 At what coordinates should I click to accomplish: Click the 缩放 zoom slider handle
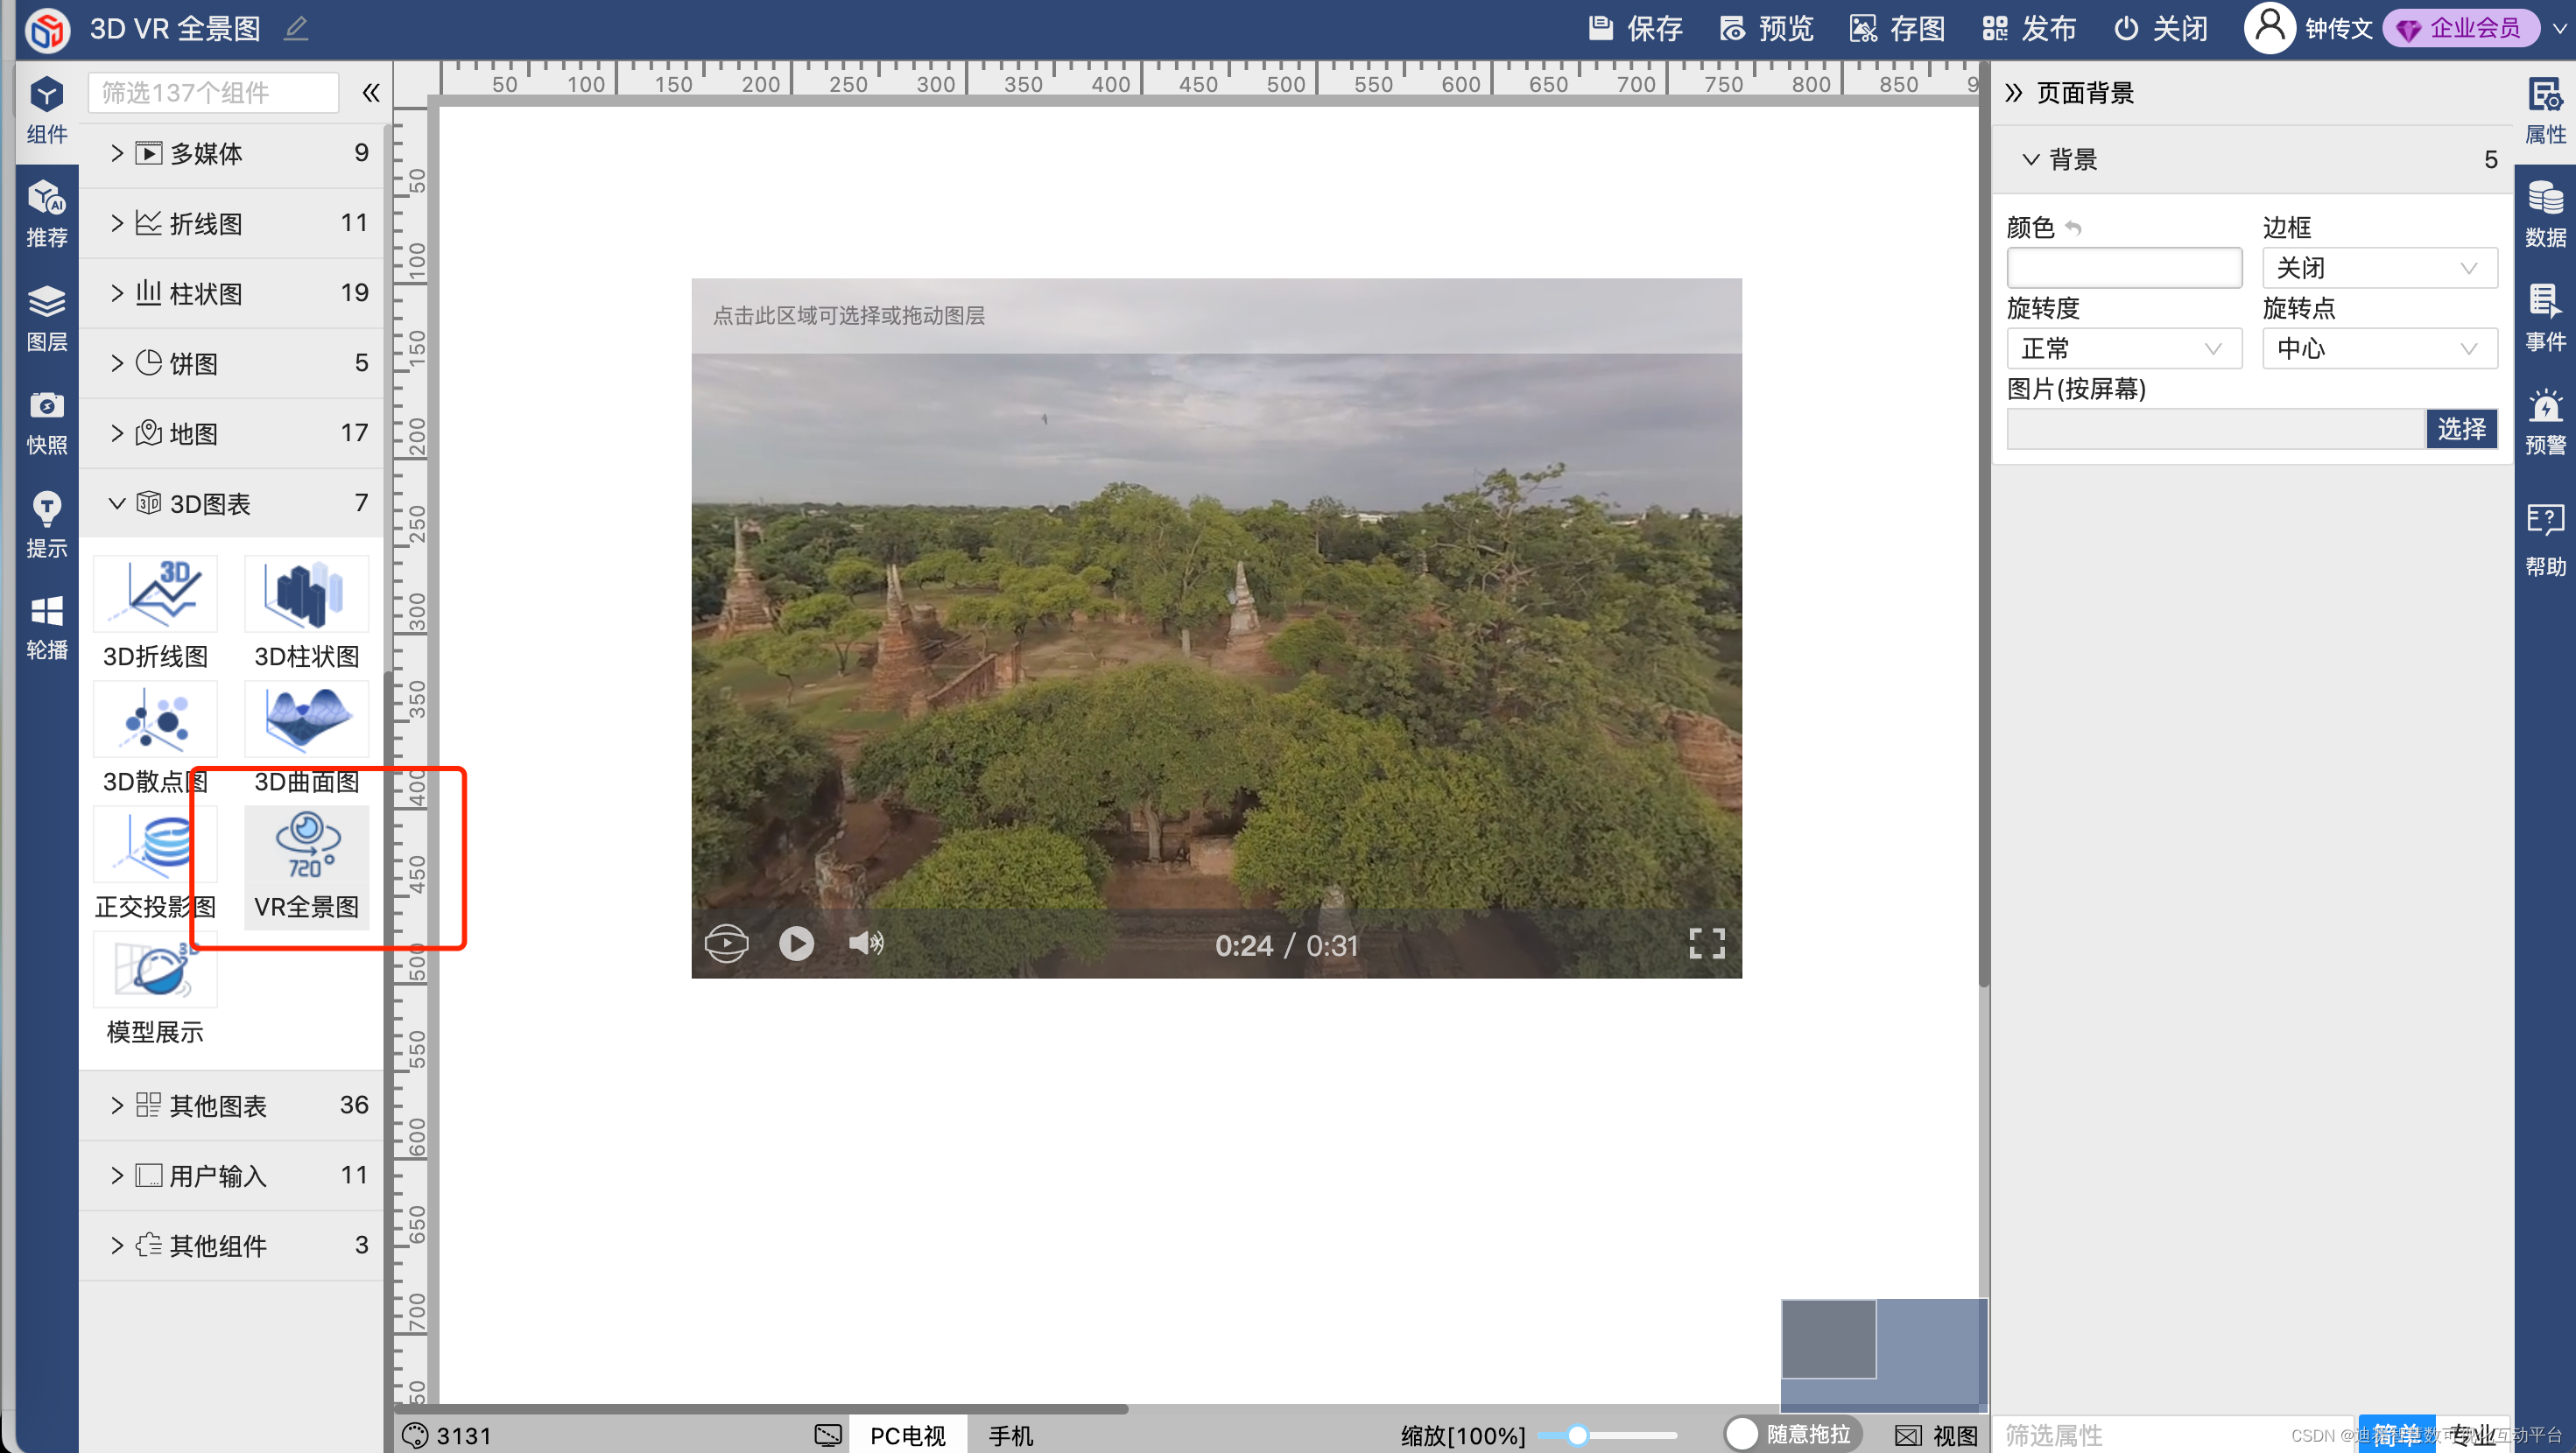(1577, 1435)
